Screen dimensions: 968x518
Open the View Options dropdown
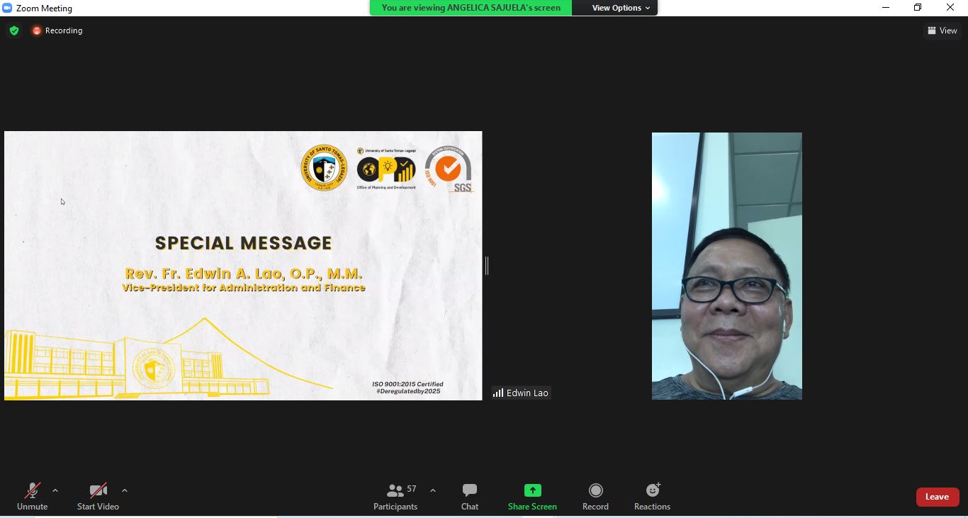[621, 8]
